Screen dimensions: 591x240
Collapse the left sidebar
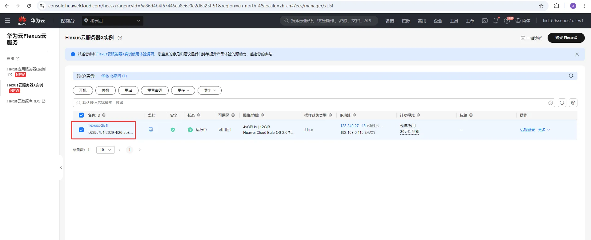pos(61,167)
